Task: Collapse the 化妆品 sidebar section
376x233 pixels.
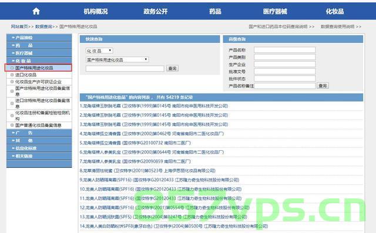Action: pos(39,60)
